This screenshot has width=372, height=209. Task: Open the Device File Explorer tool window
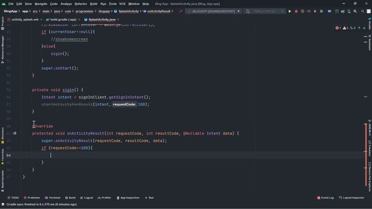click(370, 176)
